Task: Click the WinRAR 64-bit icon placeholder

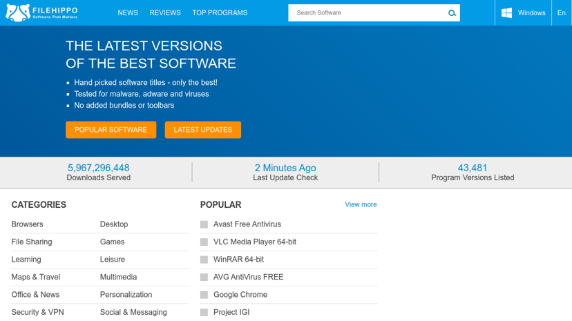Action: 204,260
